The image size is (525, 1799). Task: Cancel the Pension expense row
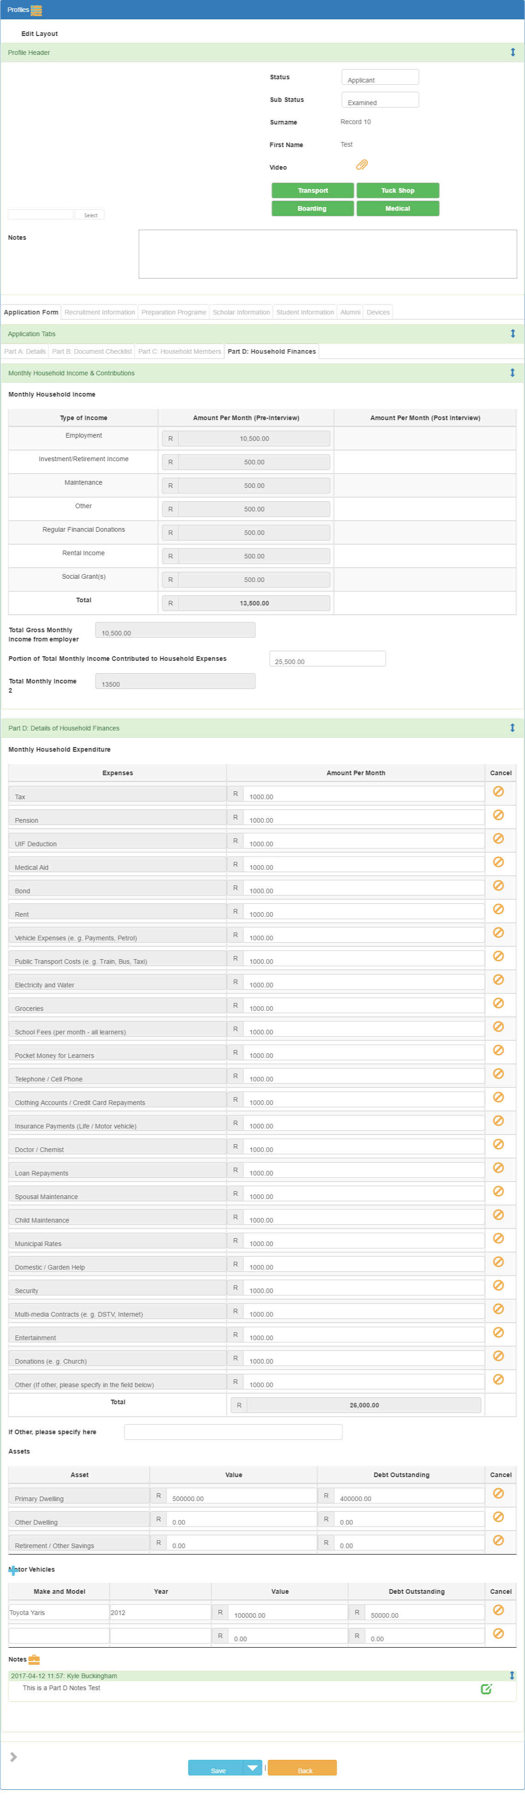point(498,815)
